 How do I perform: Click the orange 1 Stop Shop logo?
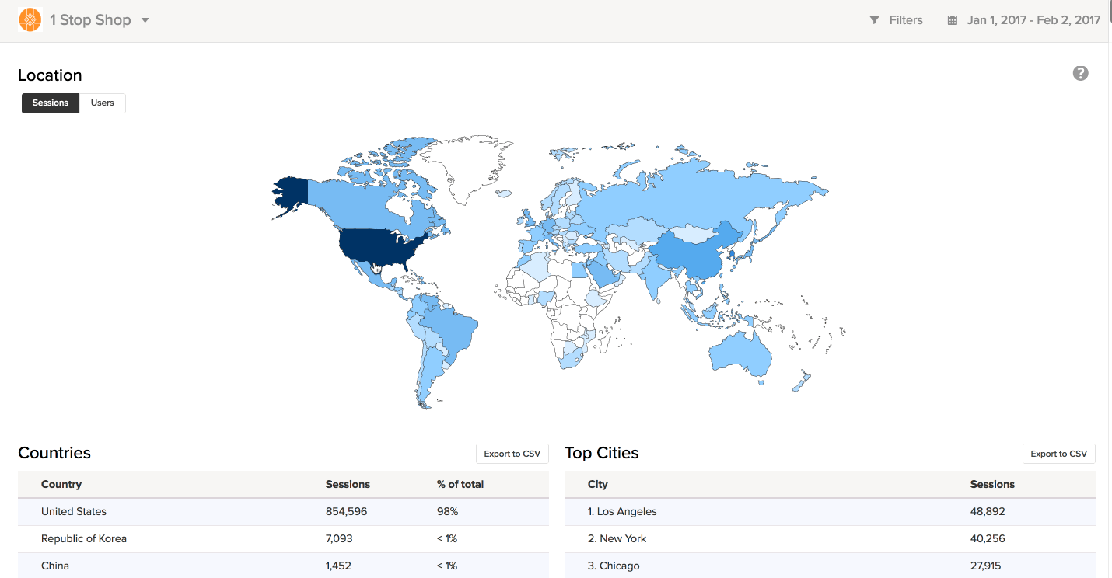pos(30,20)
